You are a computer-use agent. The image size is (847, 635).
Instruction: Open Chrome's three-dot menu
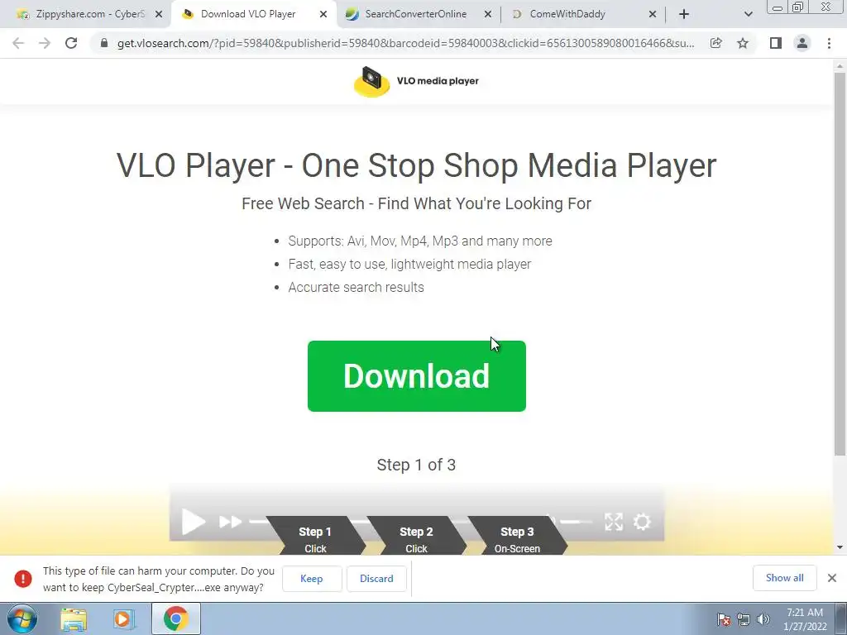(829, 43)
